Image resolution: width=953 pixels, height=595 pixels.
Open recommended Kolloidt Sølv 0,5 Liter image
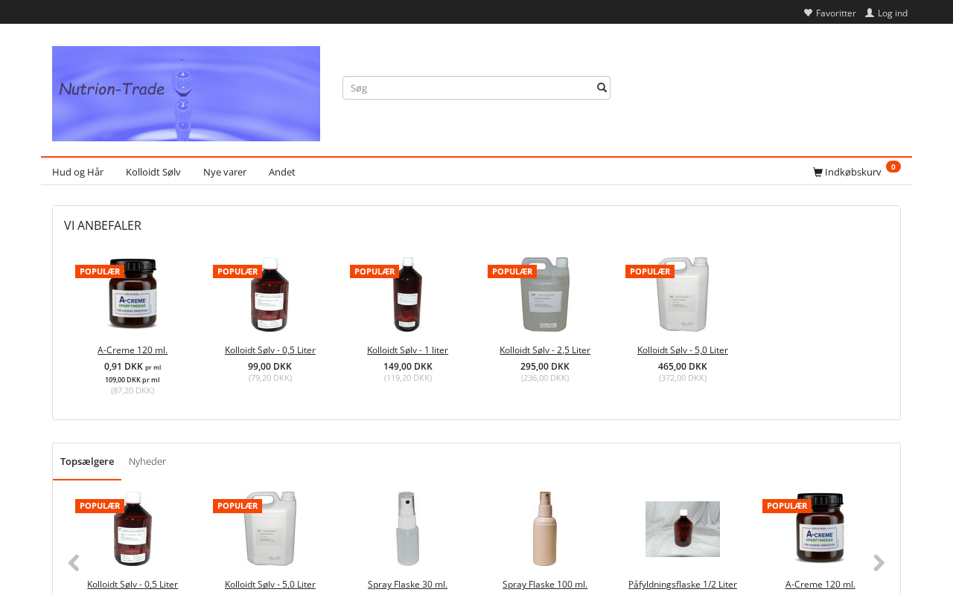pos(270,295)
